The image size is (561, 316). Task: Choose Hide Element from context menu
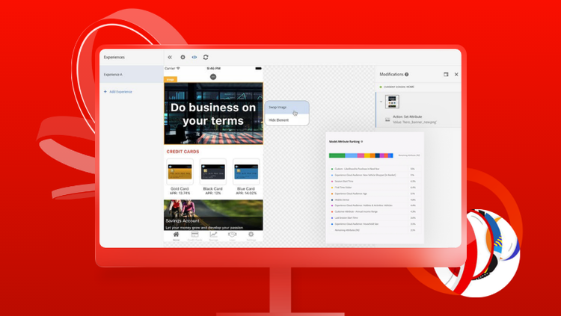(287, 120)
